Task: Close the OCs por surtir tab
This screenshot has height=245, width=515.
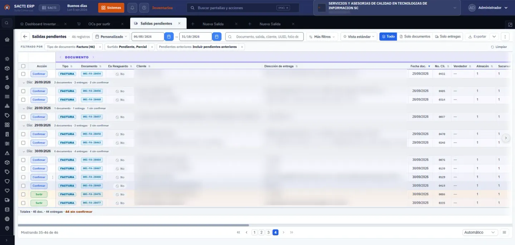Action: 122,24
